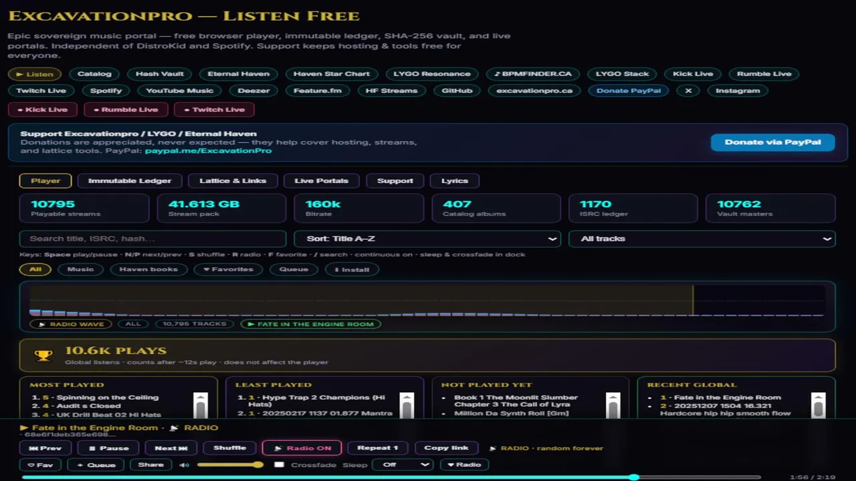This screenshot has width=856, height=481.
Task: Open the BPMFINDER.CA music note link
Action: click(532, 74)
